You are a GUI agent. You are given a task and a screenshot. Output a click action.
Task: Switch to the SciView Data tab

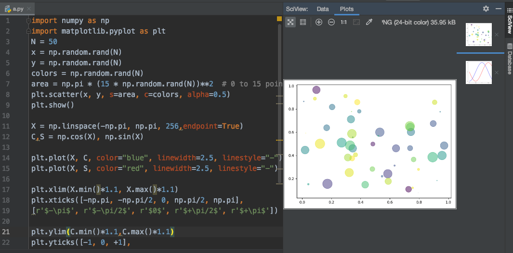click(x=323, y=9)
